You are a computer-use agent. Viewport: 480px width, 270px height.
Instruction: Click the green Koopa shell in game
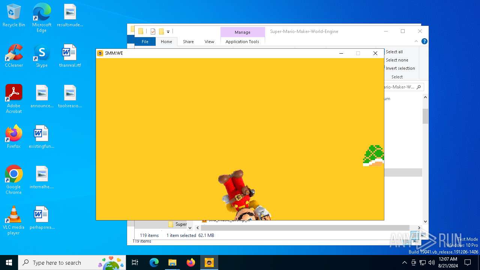[x=373, y=156]
